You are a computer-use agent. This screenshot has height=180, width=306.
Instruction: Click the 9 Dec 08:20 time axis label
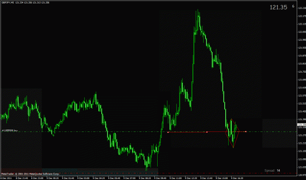[145, 178]
